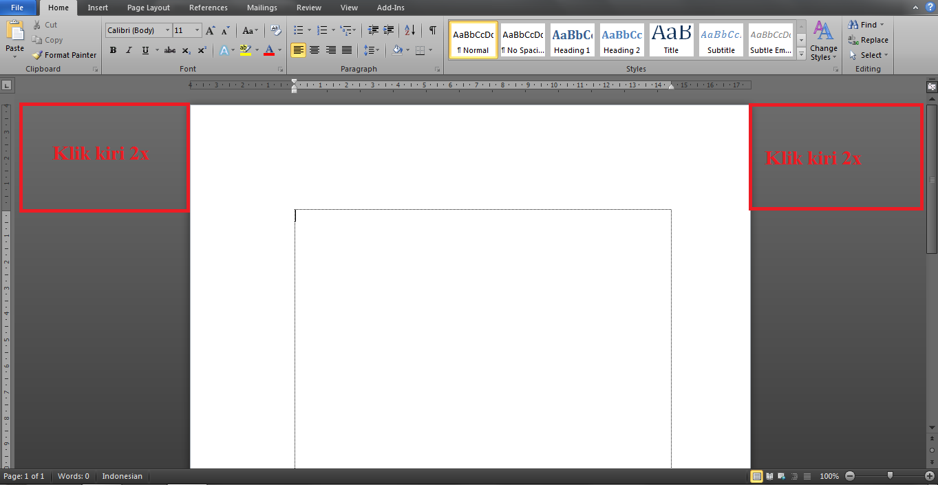Image resolution: width=938 pixels, height=485 pixels.
Task: Sort the text alphabetically
Action: click(x=409, y=30)
